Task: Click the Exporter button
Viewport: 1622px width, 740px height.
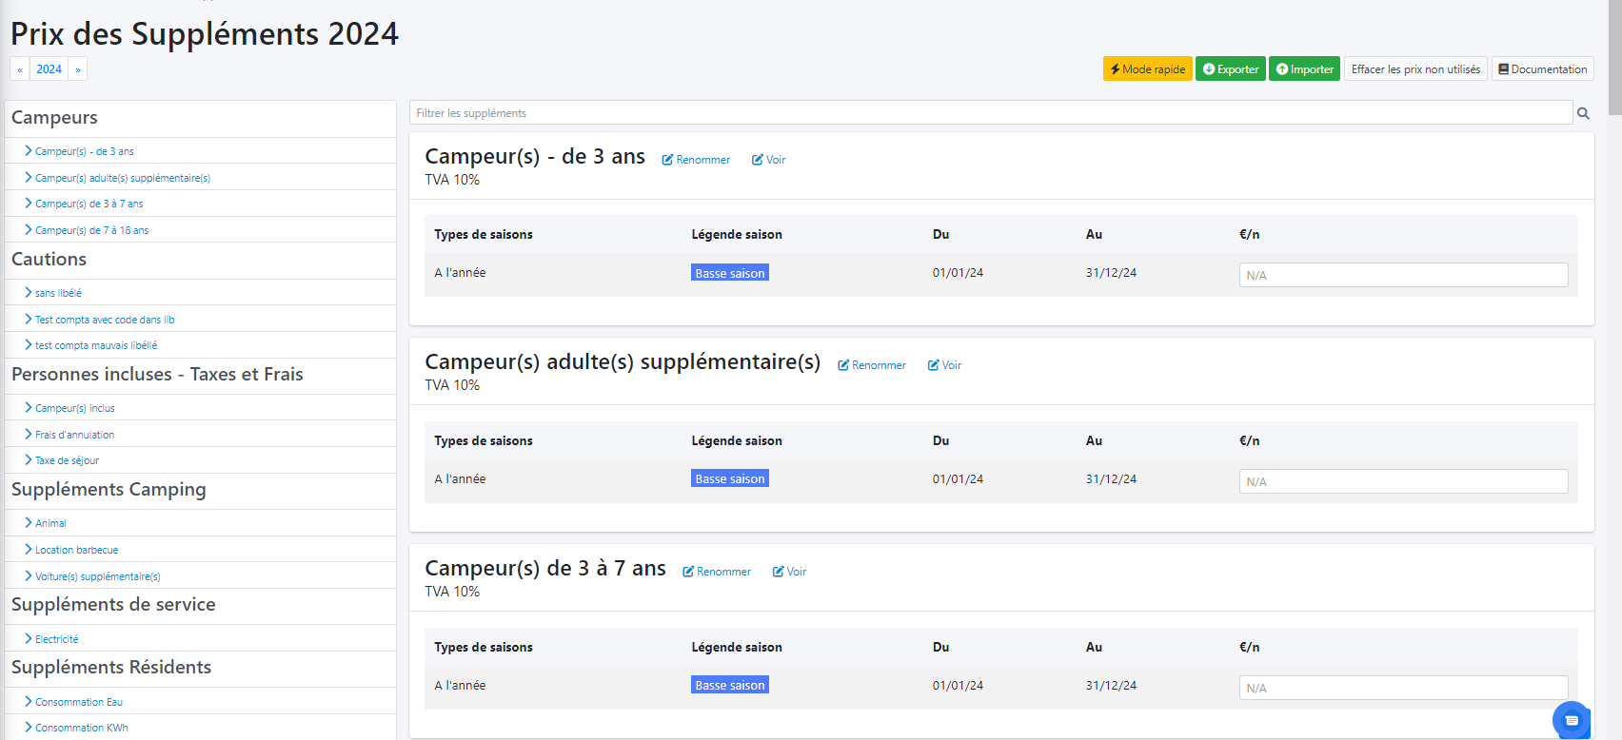Action: point(1230,69)
